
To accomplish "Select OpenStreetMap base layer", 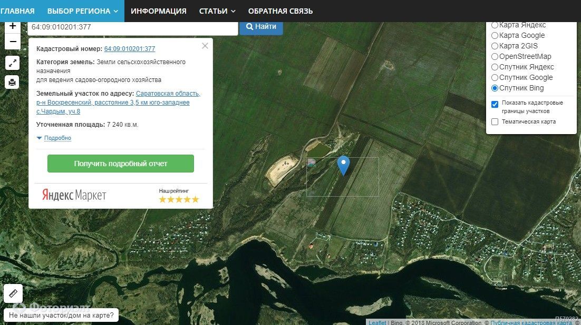I will tap(495, 56).
